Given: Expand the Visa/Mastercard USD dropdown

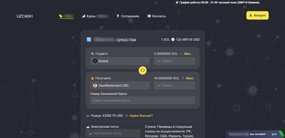Looking at the screenshot, I should pos(120,86).
